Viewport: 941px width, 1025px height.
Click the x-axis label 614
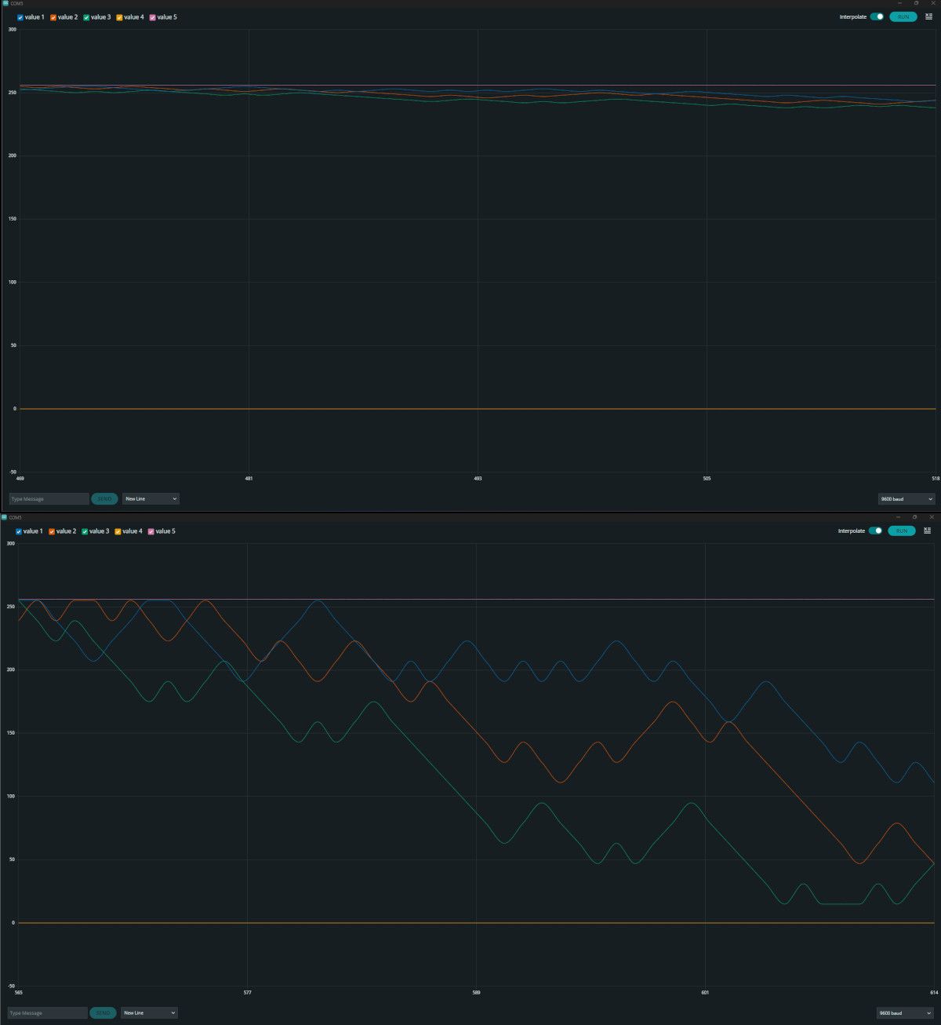click(x=934, y=993)
